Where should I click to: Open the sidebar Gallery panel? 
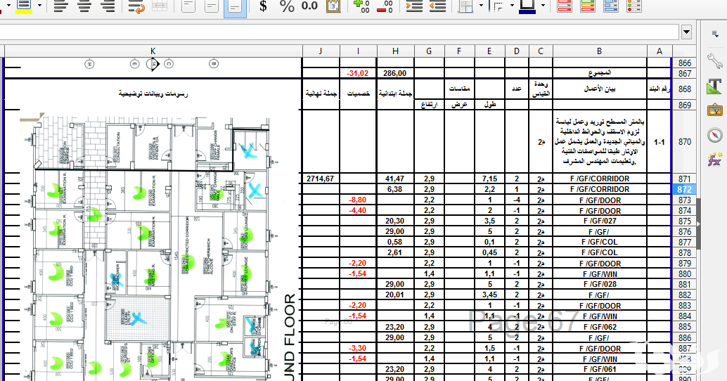tap(715, 110)
